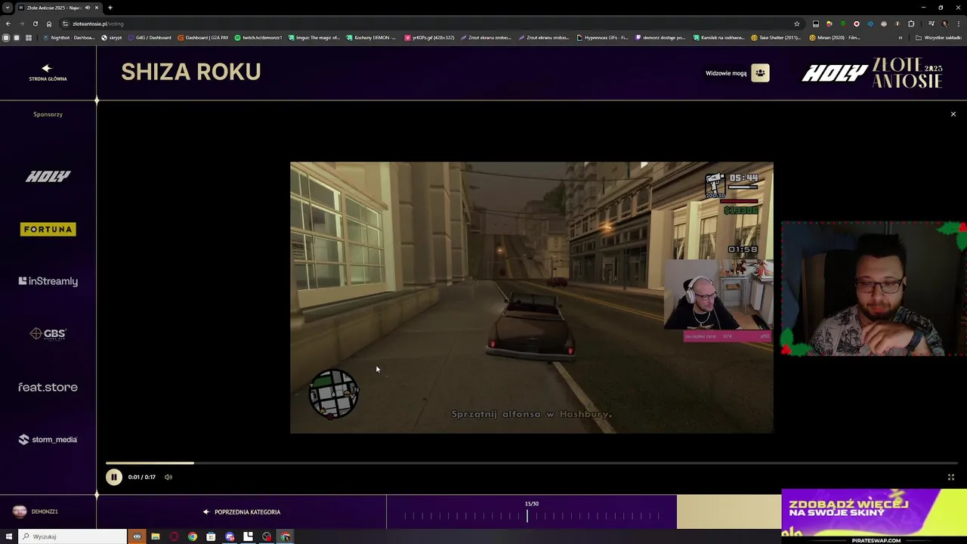Go back in browser history

8,23
